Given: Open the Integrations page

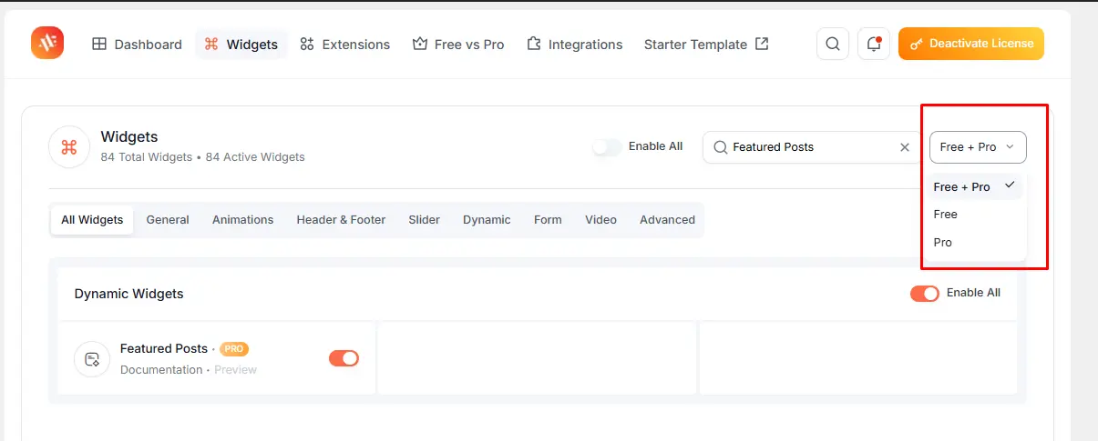Looking at the screenshot, I should coord(575,44).
